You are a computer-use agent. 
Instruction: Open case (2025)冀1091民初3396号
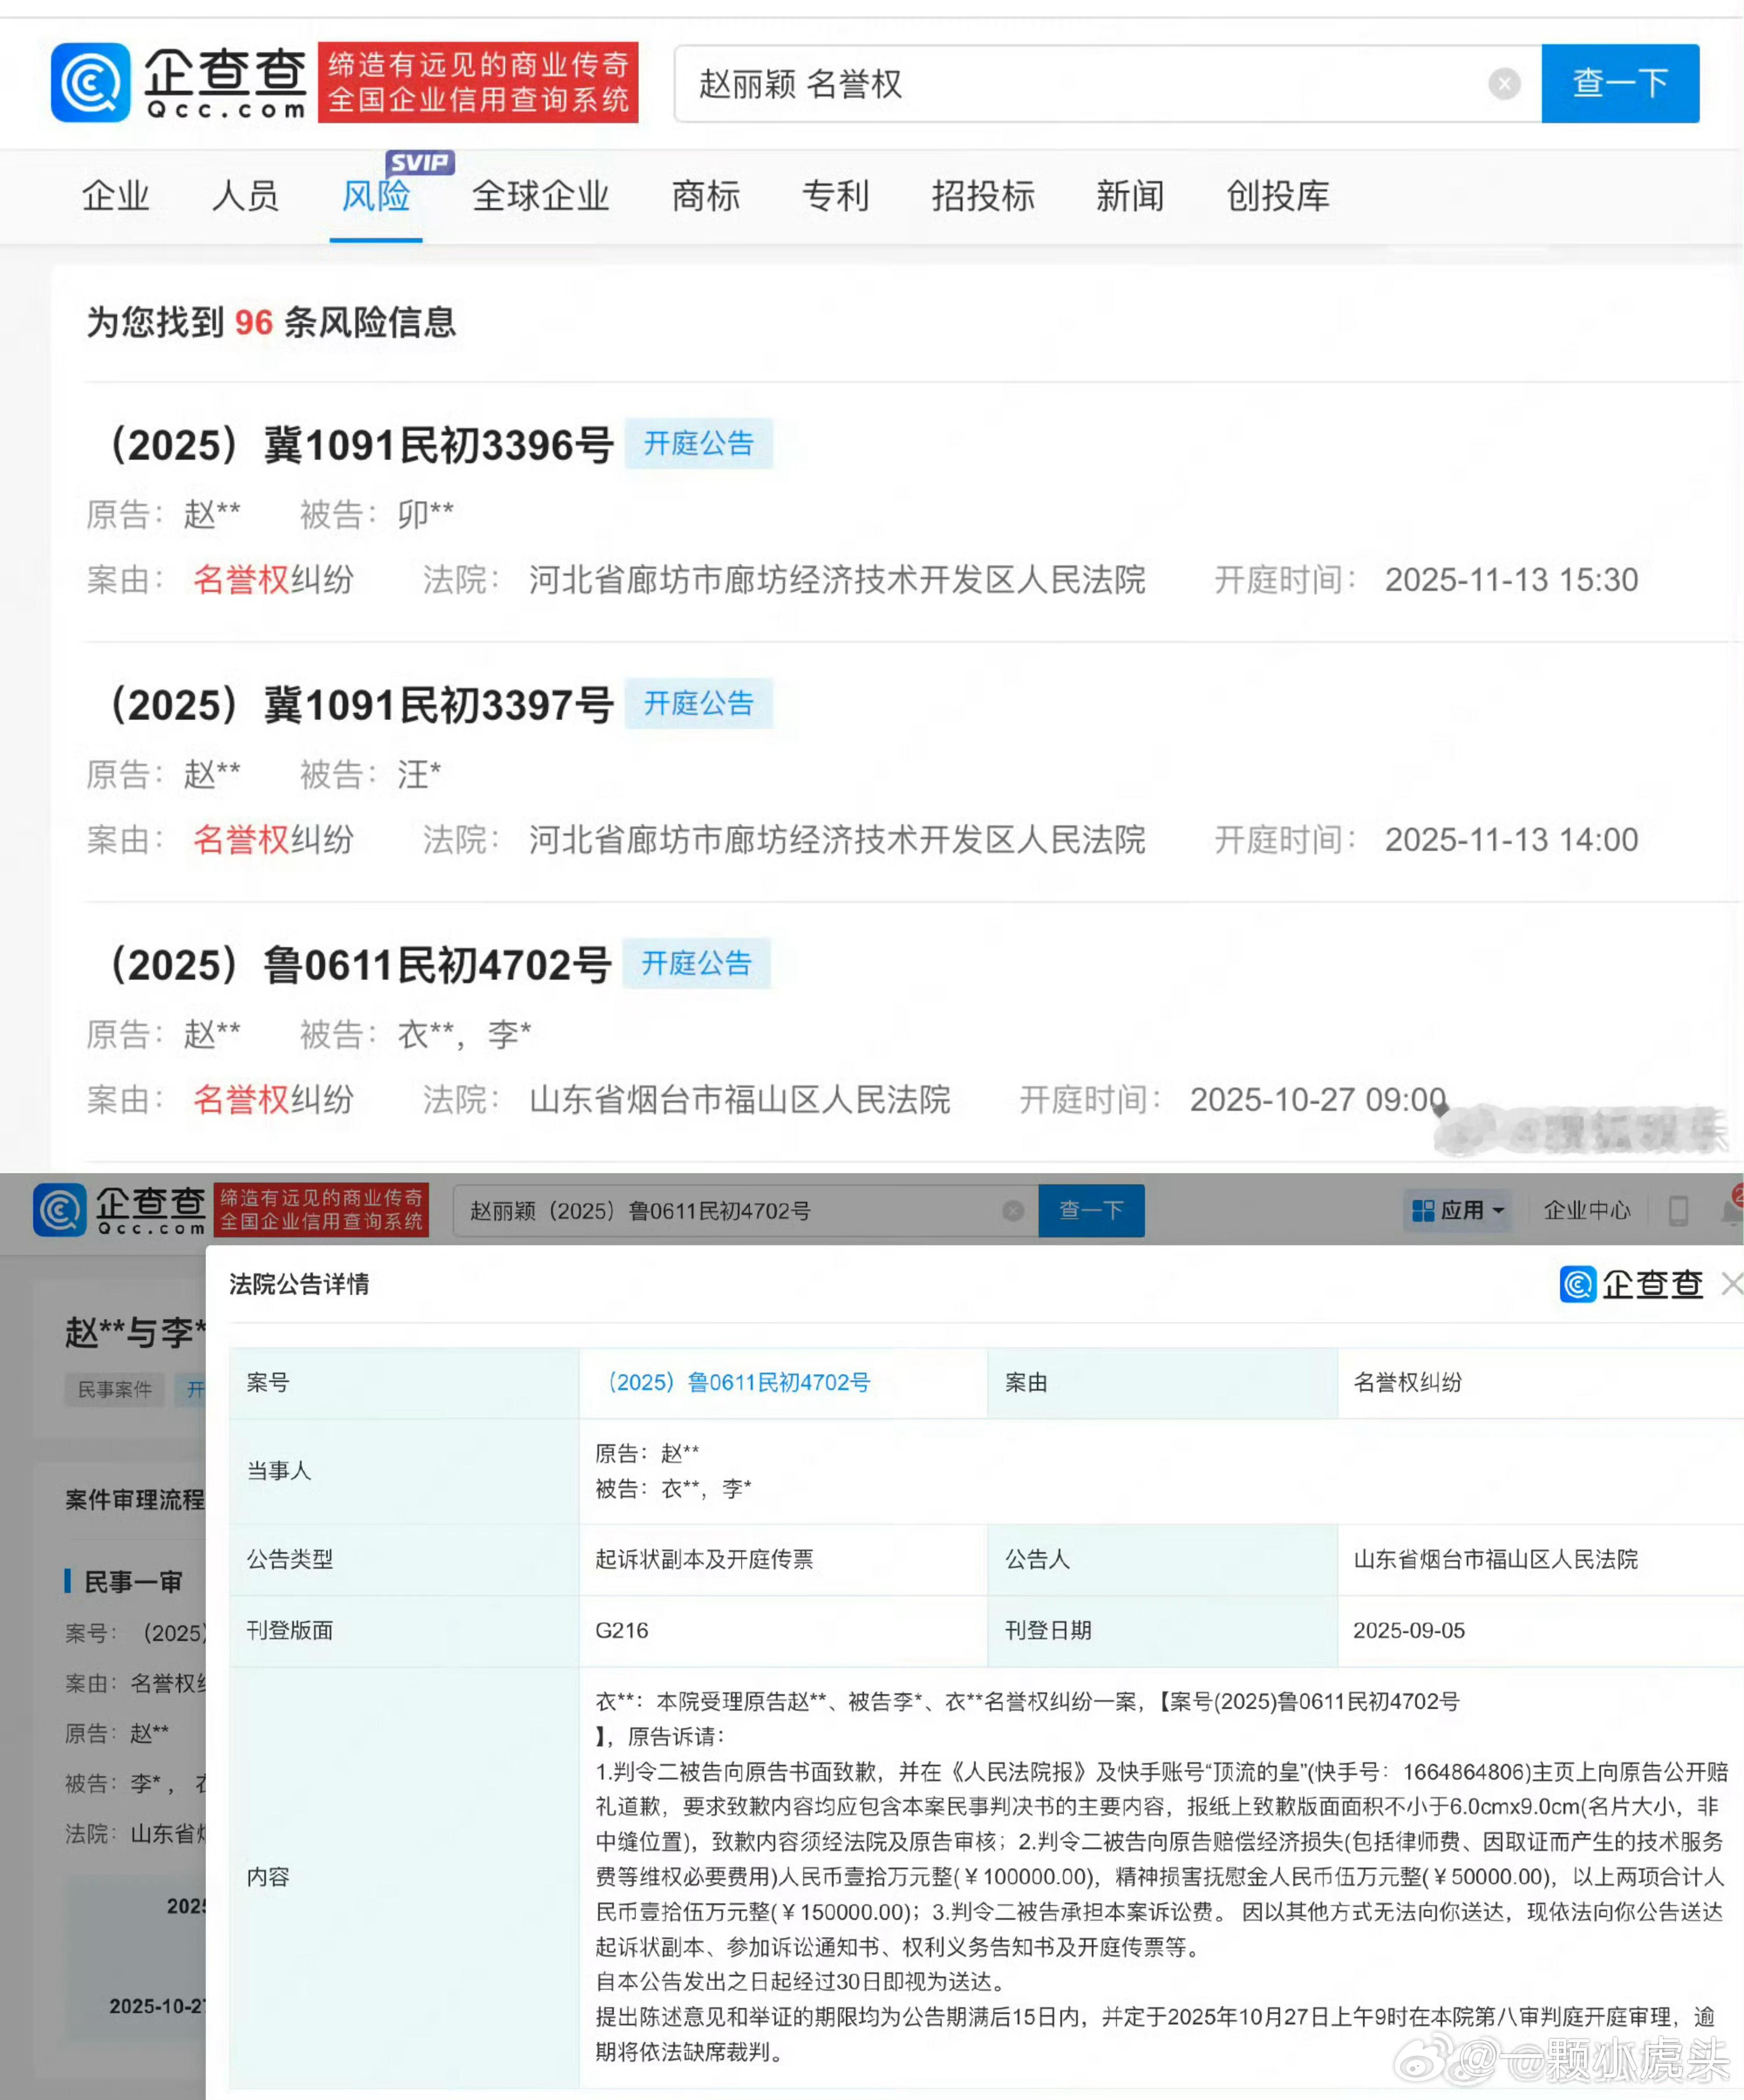pos(358,445)
